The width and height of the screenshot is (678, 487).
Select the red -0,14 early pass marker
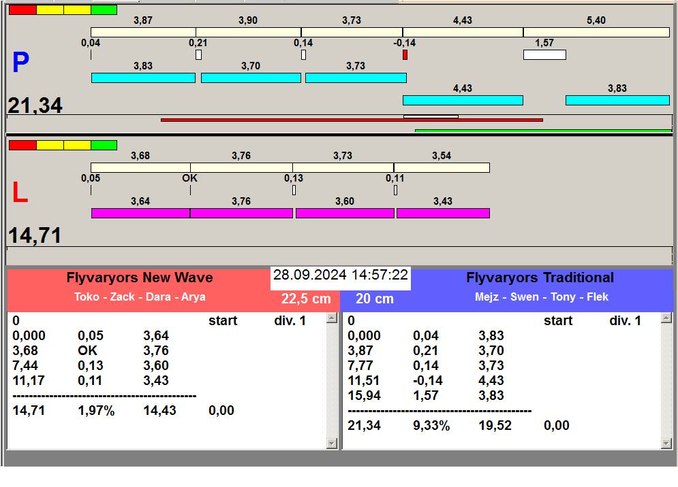[x=405, y=55]
